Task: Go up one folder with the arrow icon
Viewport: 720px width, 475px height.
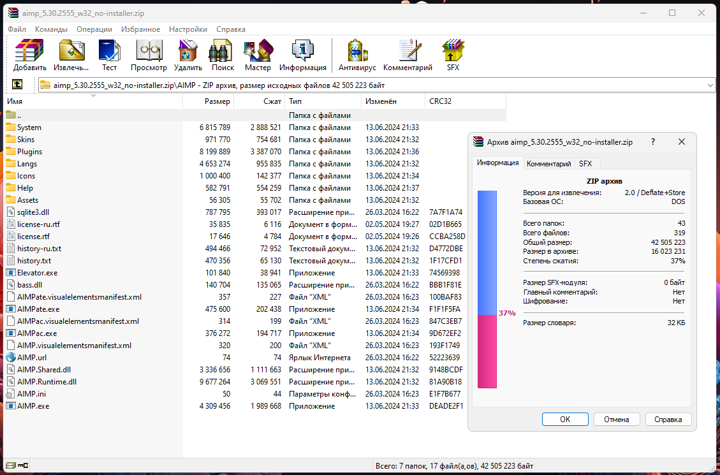Action: point(17,84)
